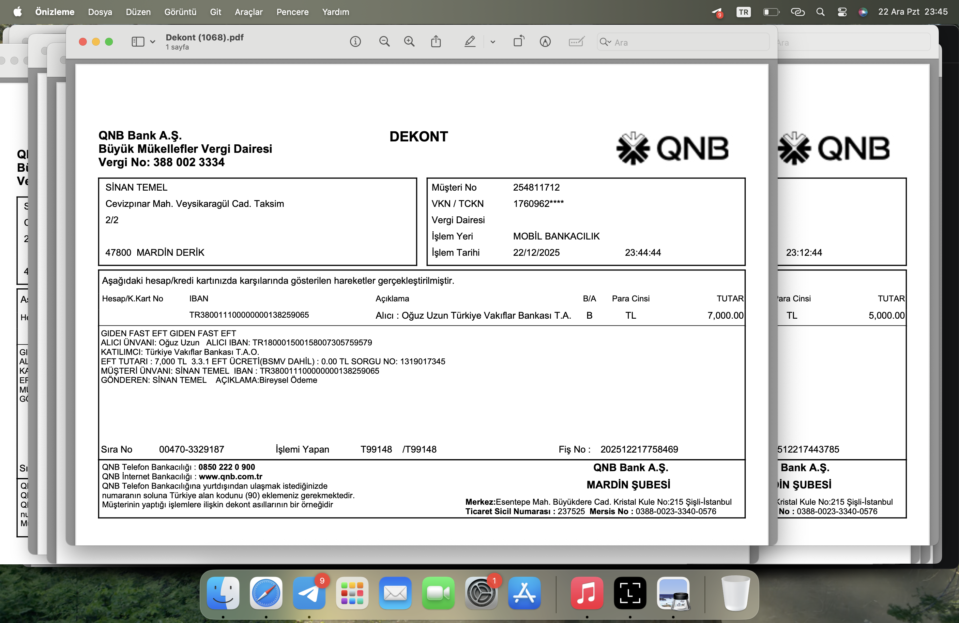Open the Önizleme menu
The width and height of the screenshot is (959, 623).
click(55, 12)
